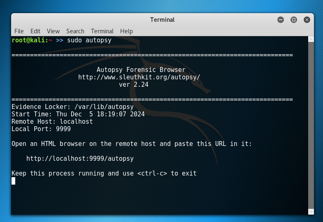
Task: Click the Terminal title bar
Action: tap(162, 20)
